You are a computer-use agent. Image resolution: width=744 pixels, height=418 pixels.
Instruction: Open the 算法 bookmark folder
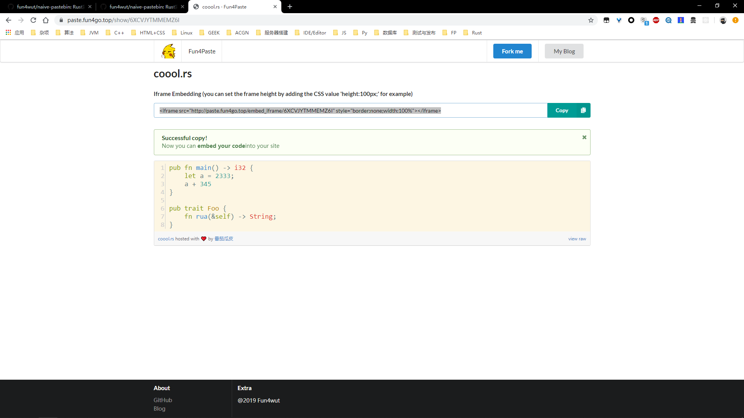(65, 33)
